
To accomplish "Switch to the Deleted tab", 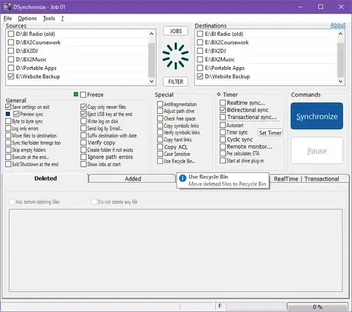I will tap(46, 178).
